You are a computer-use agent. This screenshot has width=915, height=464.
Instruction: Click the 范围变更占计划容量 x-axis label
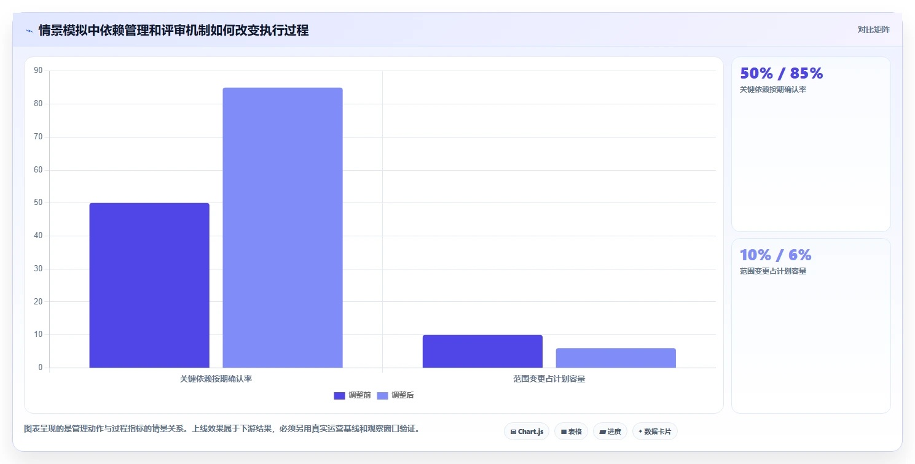click(549, 379)
